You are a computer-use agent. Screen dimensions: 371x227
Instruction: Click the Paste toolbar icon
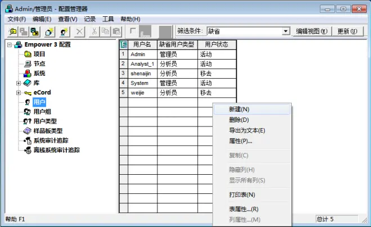116,31
